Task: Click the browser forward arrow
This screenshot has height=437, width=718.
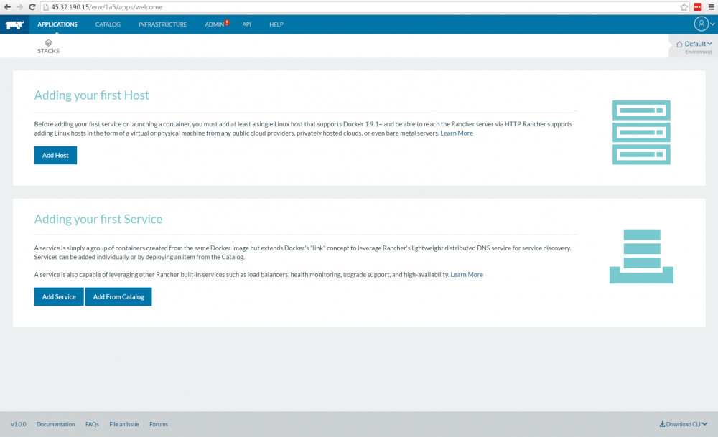Action: pyautogui.click(x=19, y=7)
